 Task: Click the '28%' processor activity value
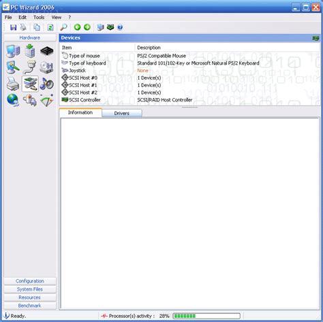point(164,316)
